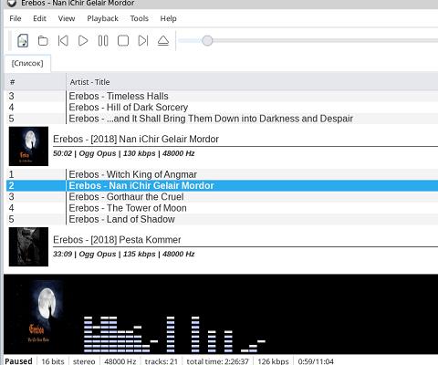Click the Paused status indicator

click(x=18, y=361)
